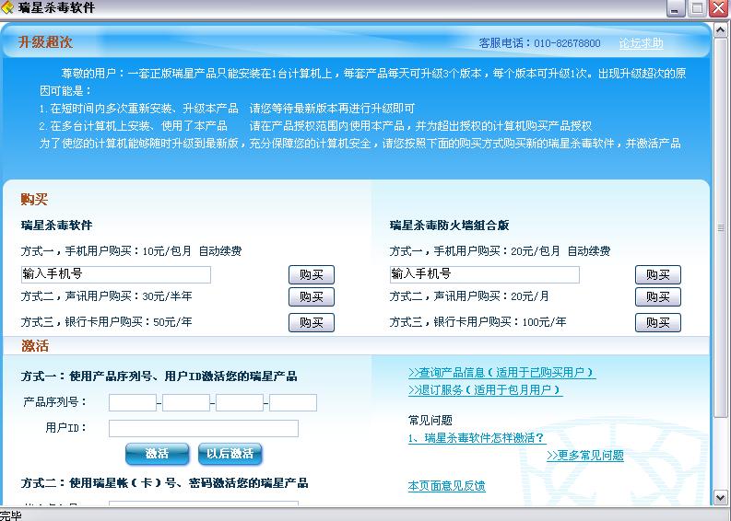Focus the 用户ID input field
The height and width of the screenshot is (521, 731).
pos(204,428)
